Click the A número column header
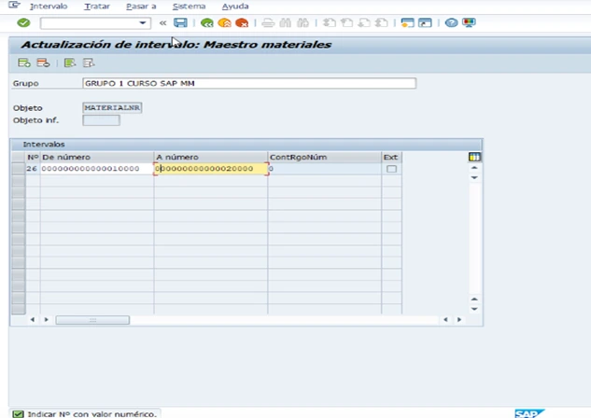This screenshot has height=418, width=591. (x=211, y=157)
